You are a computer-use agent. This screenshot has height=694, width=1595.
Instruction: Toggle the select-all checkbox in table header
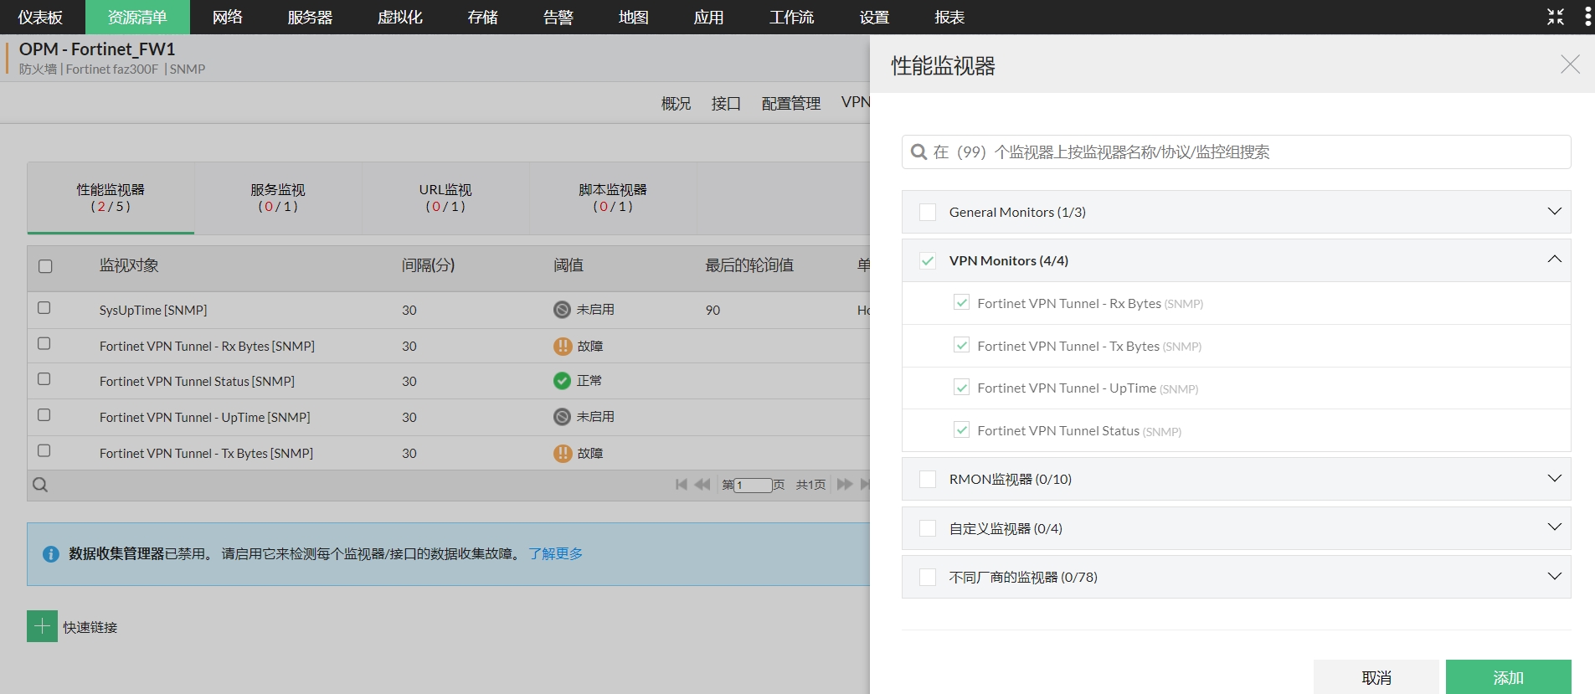coord(45,266)
